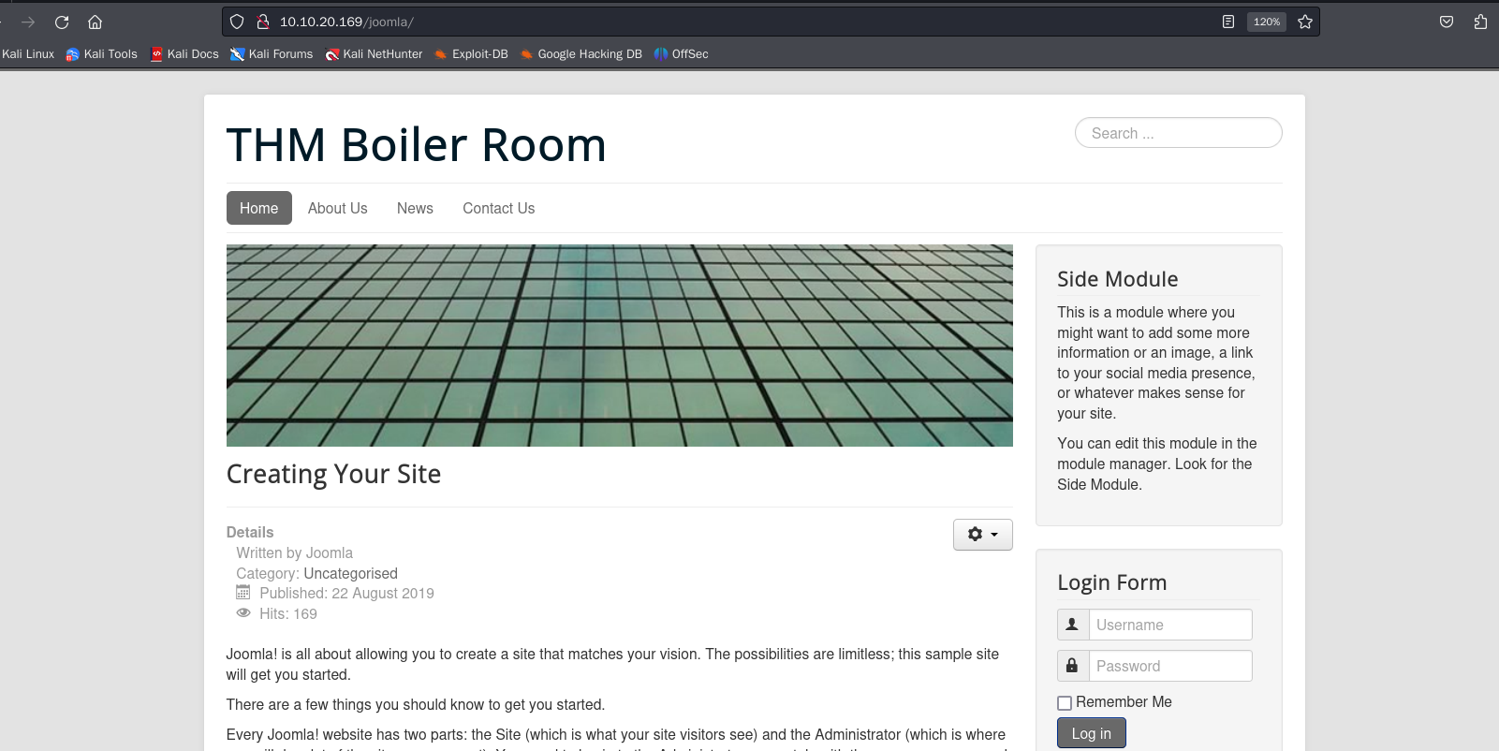Click the eye icon beside Hits

243,613
